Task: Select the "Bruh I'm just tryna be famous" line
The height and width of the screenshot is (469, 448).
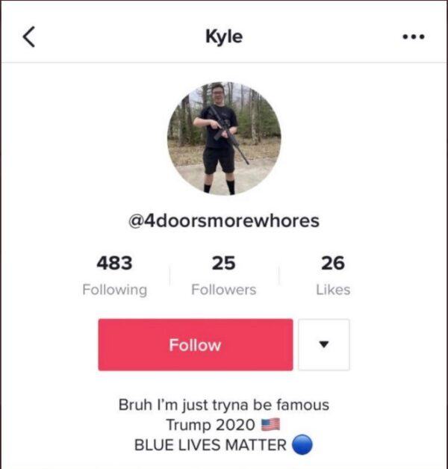Action: click(224, 405)
